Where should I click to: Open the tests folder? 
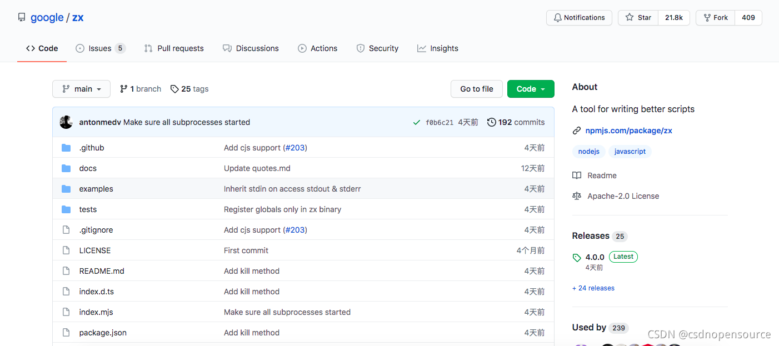pos(88,209)
